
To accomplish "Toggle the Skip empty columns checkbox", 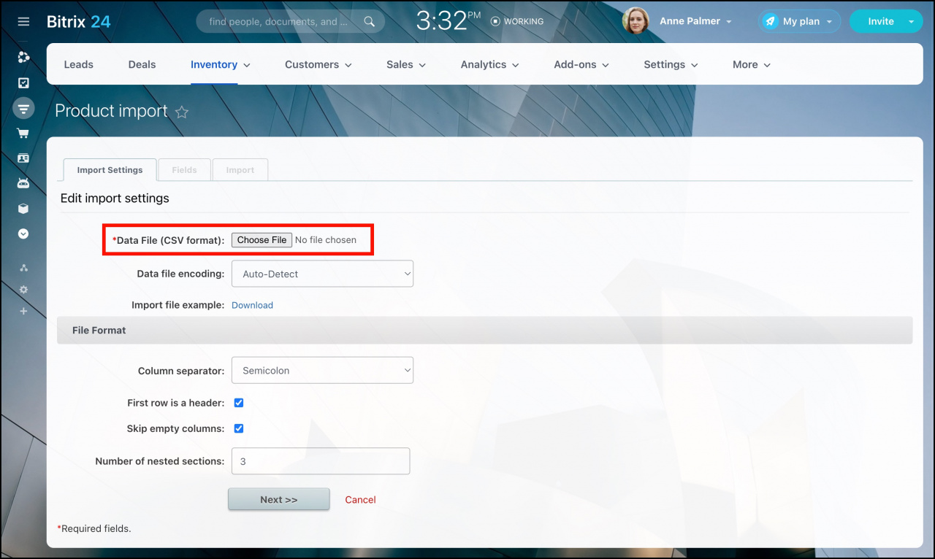I will (x=238, y=428).
